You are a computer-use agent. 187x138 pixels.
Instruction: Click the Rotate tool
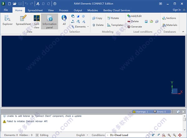point(113,18)
